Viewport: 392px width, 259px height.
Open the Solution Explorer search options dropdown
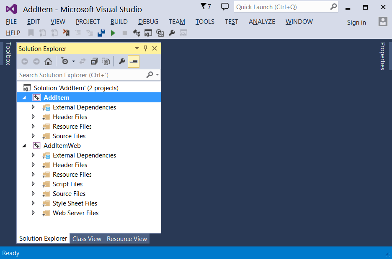click(x=157, y=75)
